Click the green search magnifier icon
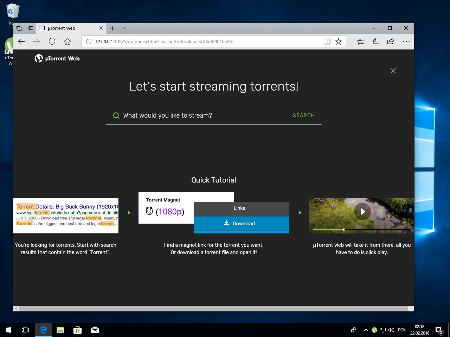The image size is (450, 337). point(116,115)
